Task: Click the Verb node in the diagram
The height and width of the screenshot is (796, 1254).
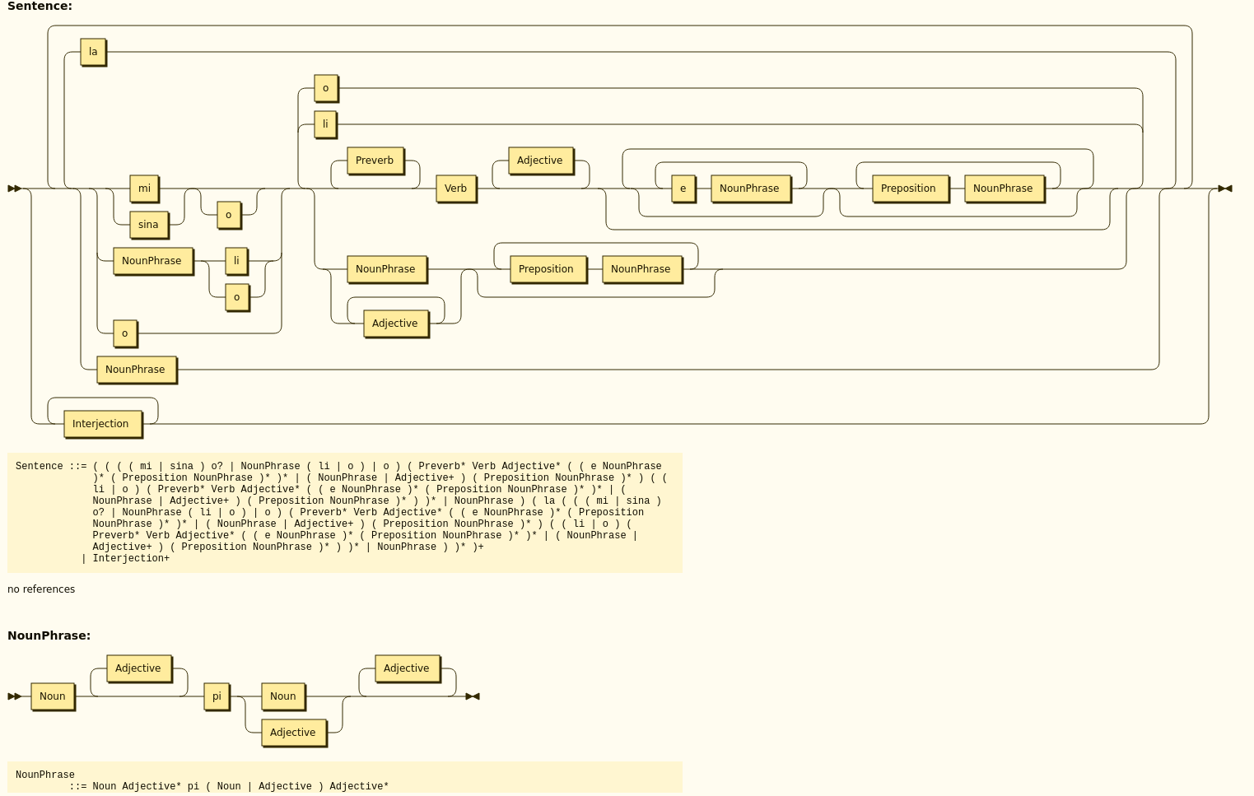Action: [455, 189]
